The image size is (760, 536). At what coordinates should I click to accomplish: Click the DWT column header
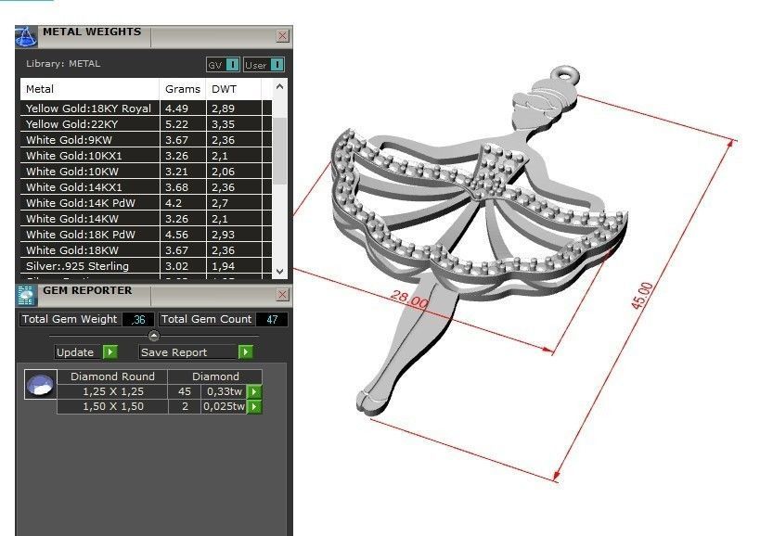234,89
